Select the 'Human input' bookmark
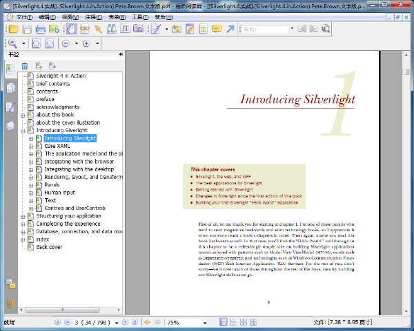Screen dimensions: 414x331 coord(59,193)
